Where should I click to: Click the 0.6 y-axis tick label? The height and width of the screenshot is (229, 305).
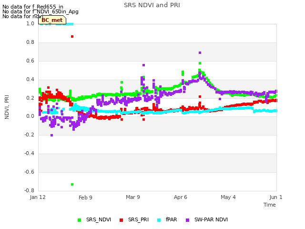30,61
